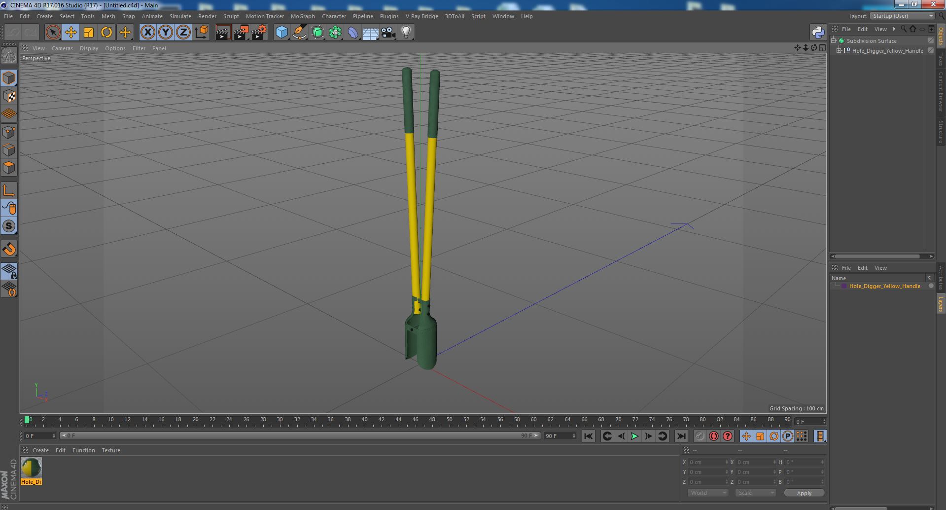The image size is (946, 510).
Task: Expand the Subdivision Surface object tree
Action: (834, 41)
